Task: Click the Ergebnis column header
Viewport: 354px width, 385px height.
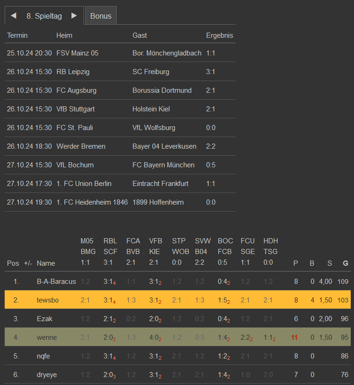Action: tap(219, 35)
